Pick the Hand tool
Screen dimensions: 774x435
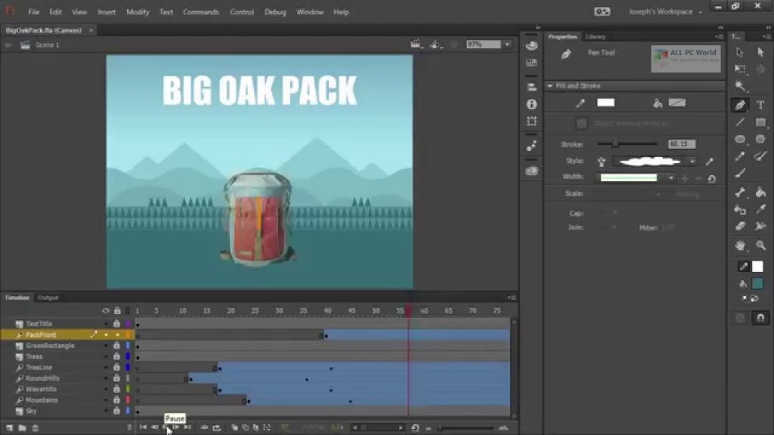tap(740, 245)
